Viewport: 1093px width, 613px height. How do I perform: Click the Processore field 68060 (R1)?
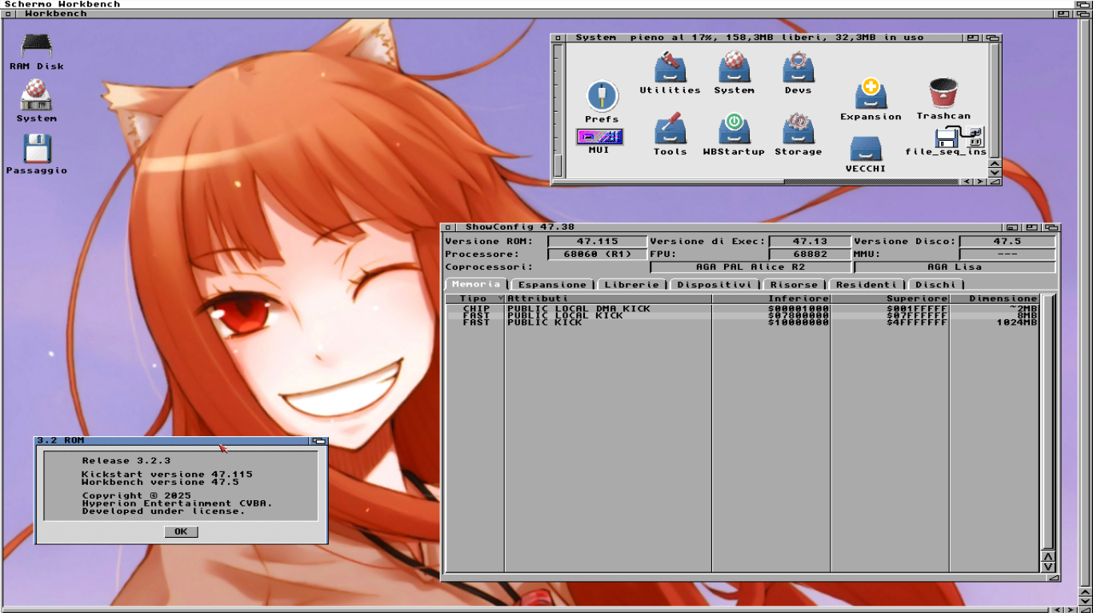pos(597,254)
